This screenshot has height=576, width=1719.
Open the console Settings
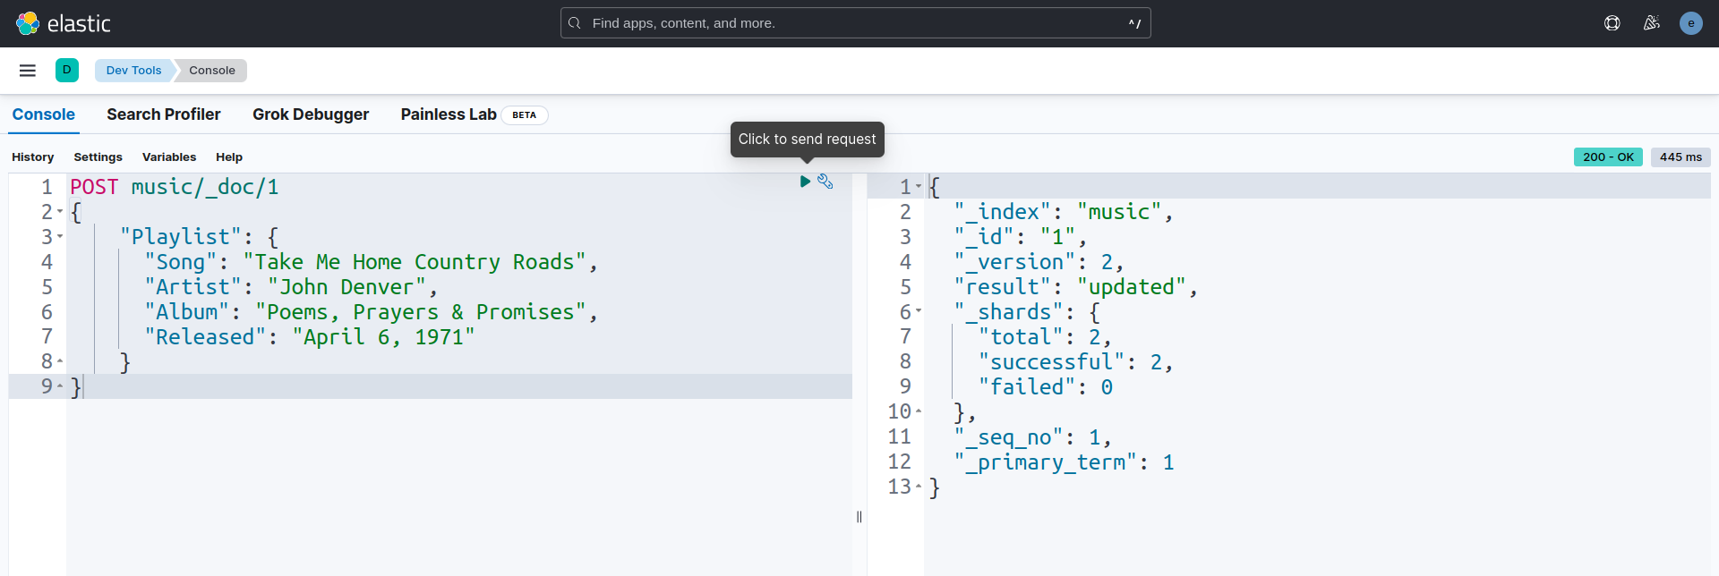click(98, 157)
